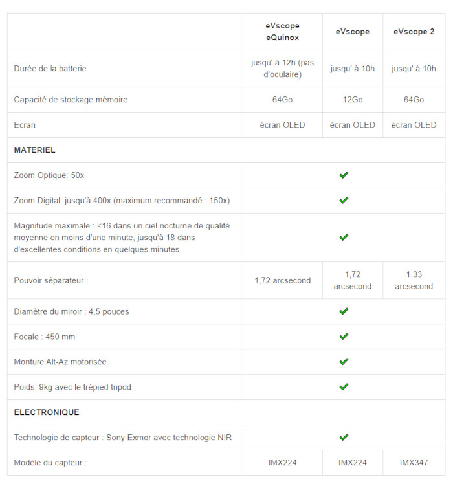Click the checkmark for Focale 450 mm
Screen dimensions: 453x488
tap(344, 337)
